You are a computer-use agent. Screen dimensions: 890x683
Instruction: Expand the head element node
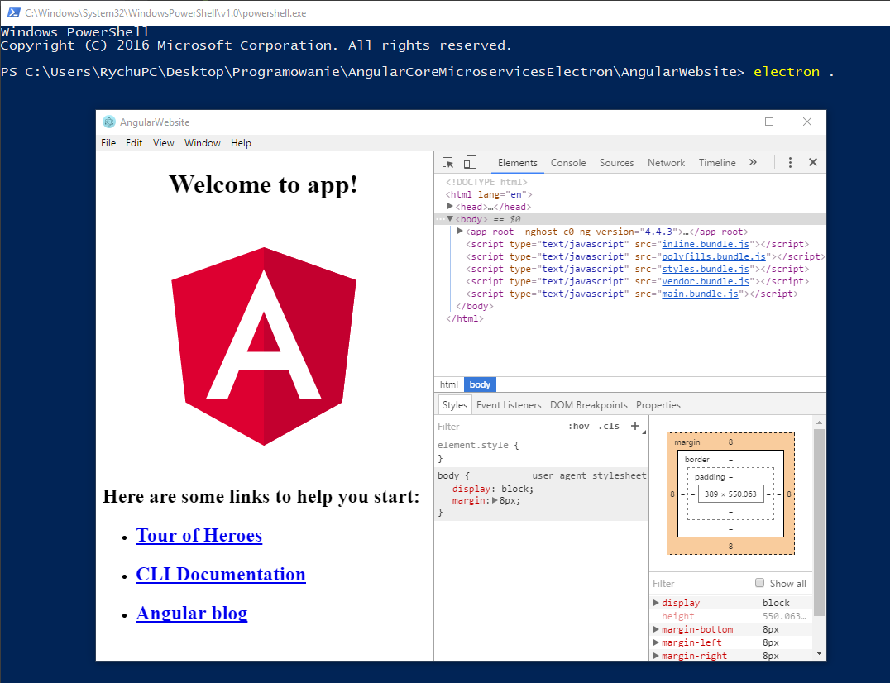(451, 207)
